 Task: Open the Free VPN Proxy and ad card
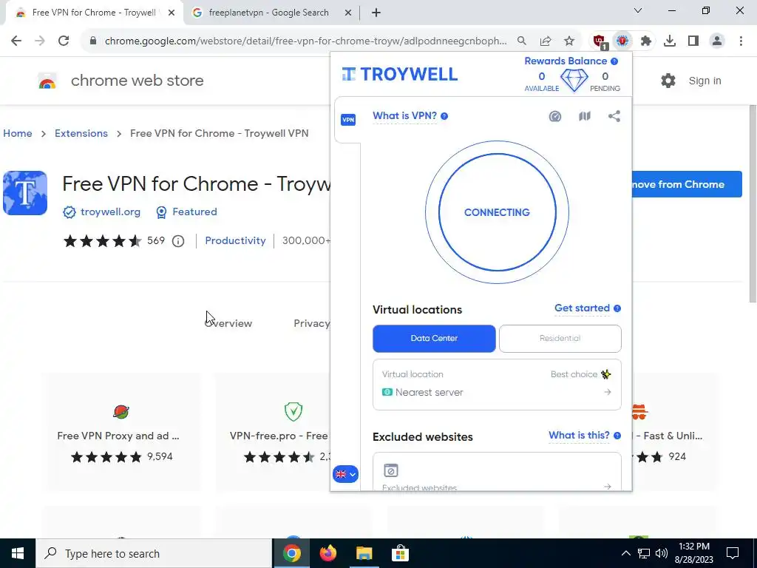(120, 432)
